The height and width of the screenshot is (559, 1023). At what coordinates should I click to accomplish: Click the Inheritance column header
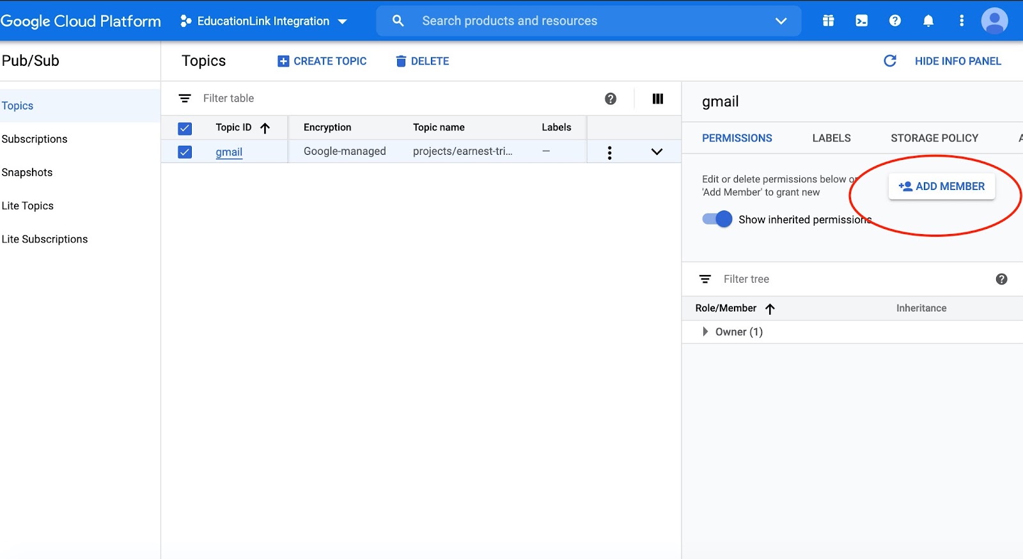pos(921,308)
